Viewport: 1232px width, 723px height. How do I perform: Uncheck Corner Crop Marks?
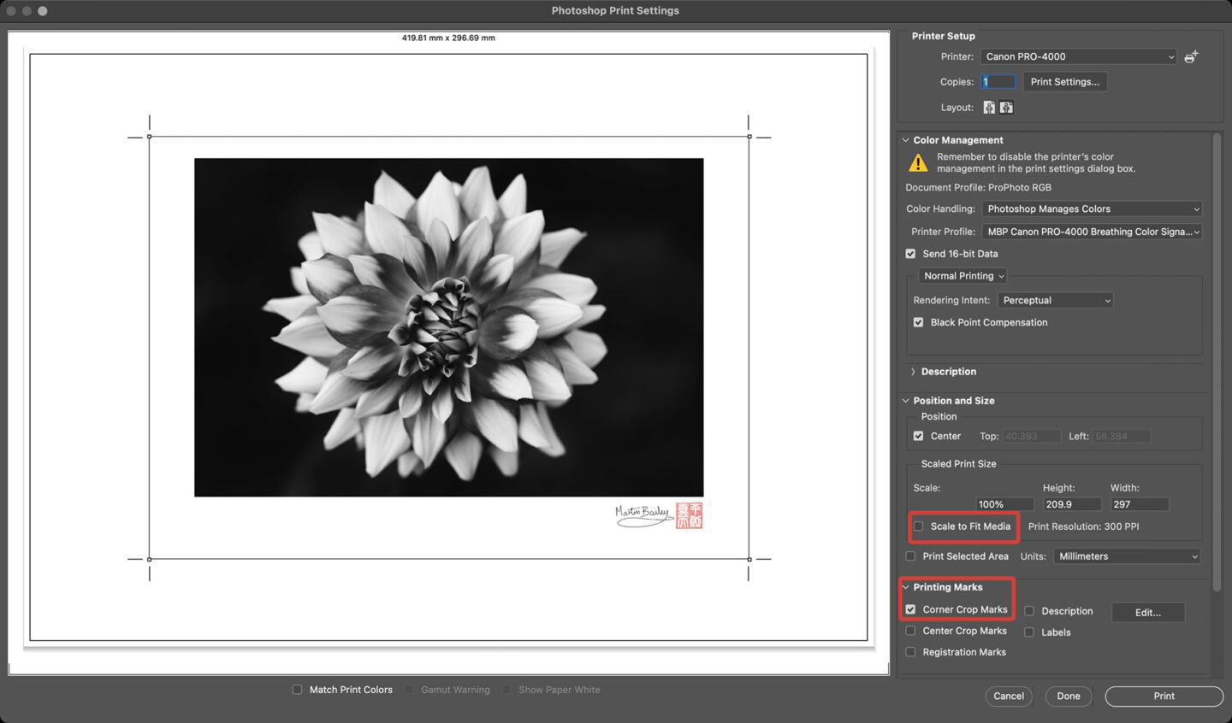click(911, 609)
